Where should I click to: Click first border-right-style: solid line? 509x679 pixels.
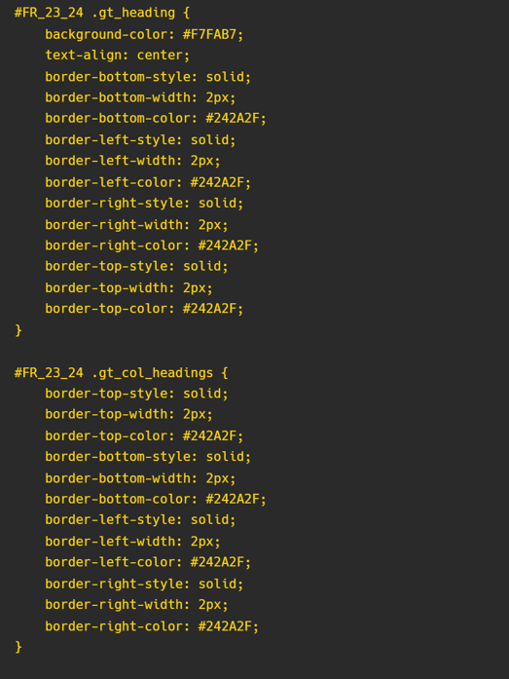144,203
